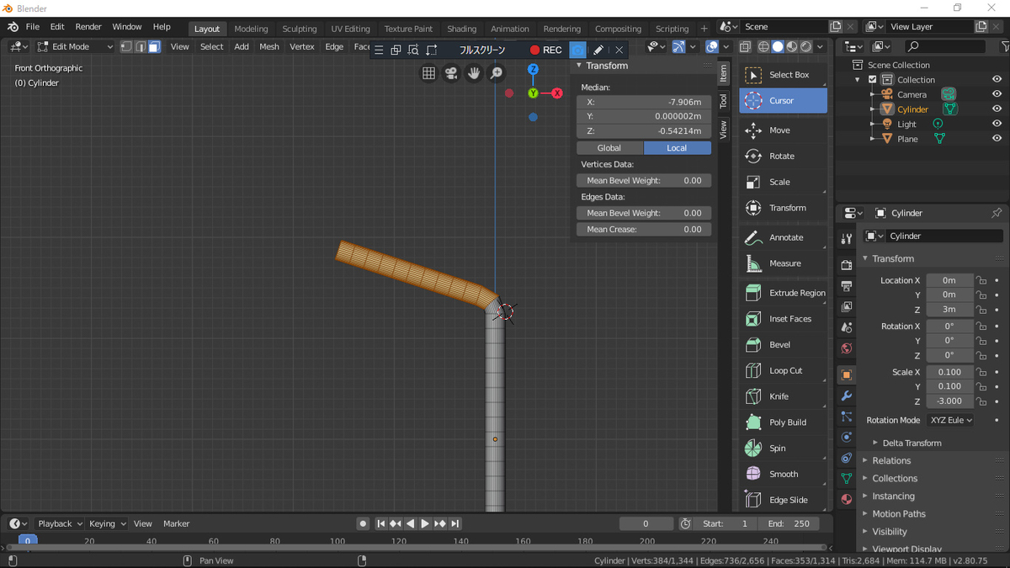Select the Annotate tool

click(783, 238)
